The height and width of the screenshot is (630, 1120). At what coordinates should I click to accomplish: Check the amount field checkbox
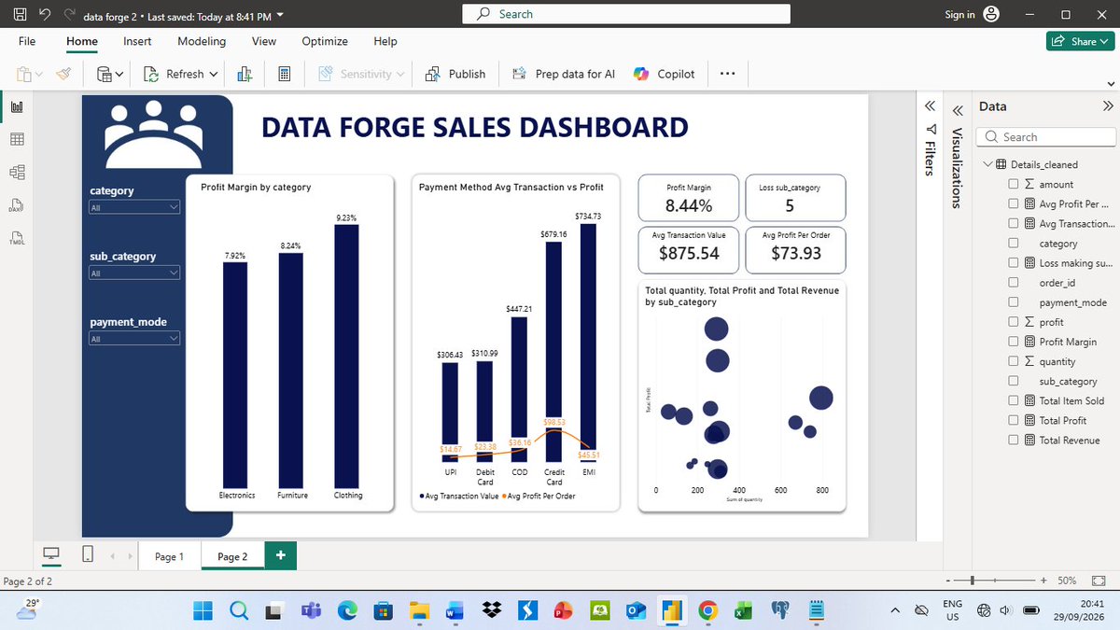[x=1013, y=185]
